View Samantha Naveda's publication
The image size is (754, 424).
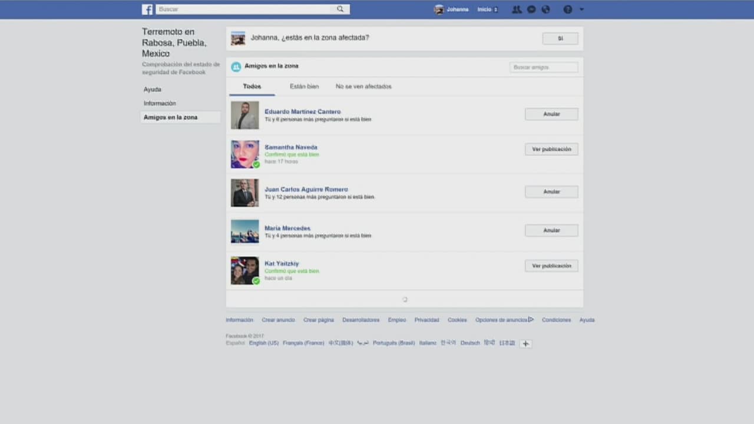coord(551,150)
